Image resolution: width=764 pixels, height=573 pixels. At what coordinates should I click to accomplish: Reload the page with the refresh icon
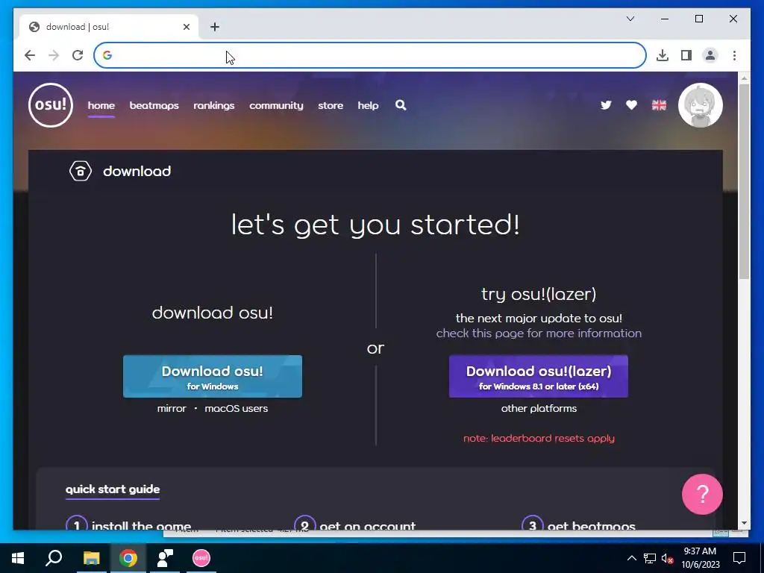(78, 55)
